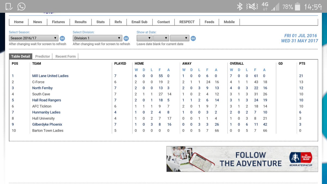Viewport: 327px width, 184px height.
Task: Open the Mobile menu item
Action: [229, 22]
